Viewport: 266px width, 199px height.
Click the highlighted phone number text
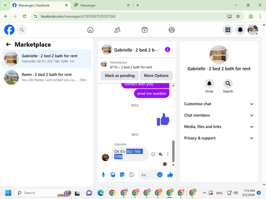click(x=128, y=154)
